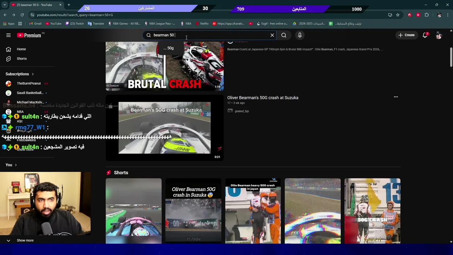Open the 50G CRASH short thumbnail
This screenshot has width=453, height=255.
coord(372,211)
